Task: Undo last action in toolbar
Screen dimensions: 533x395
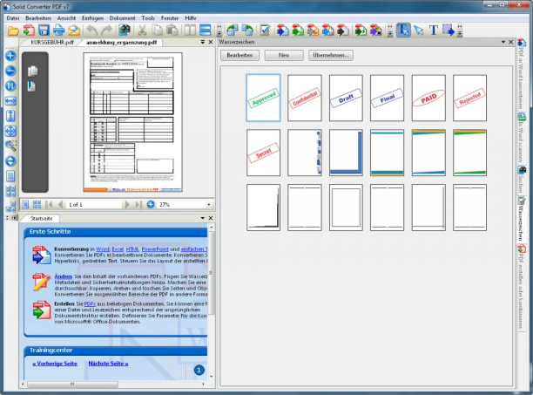Action: click(91, 31)
